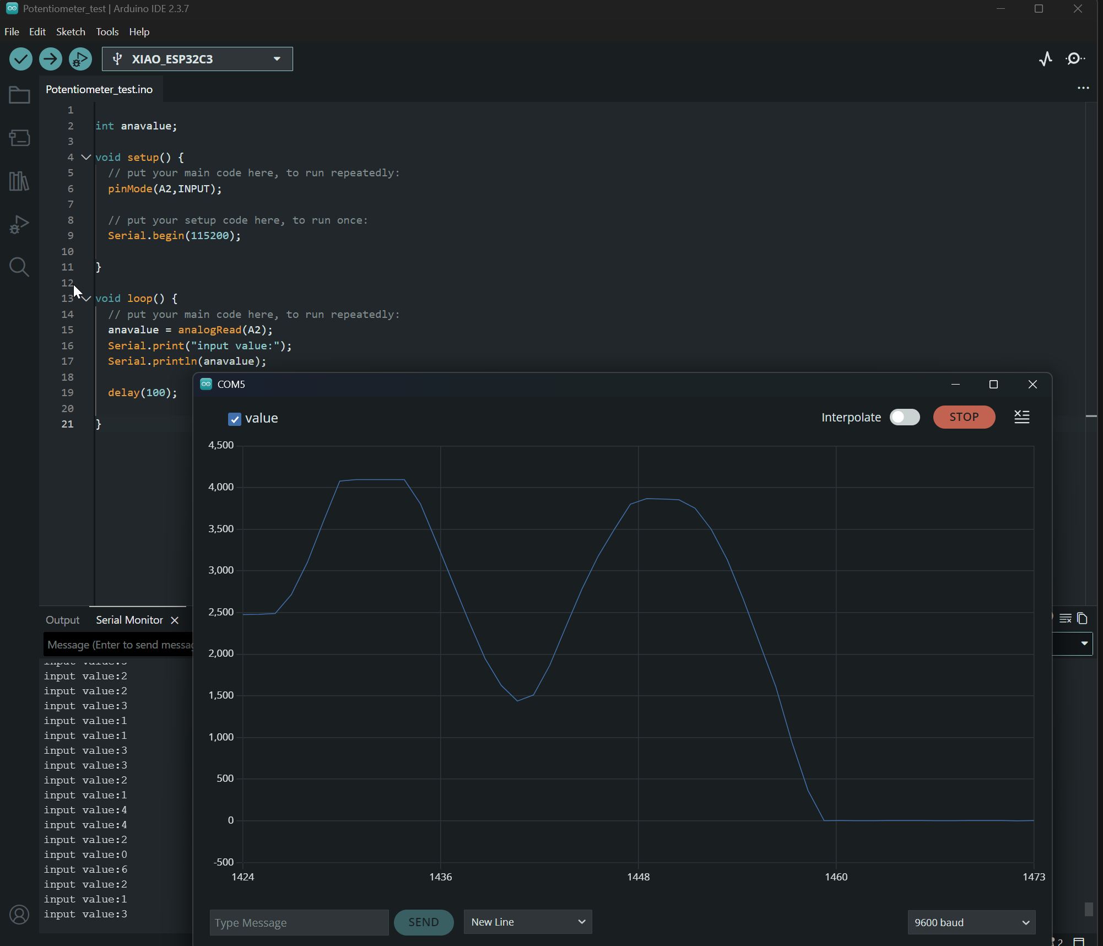The image size is (1103, 946).
Task: Switch to the Output tab
Action: pyautogui.click(x=62, y=619)
